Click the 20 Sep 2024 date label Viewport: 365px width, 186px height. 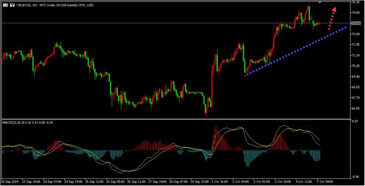(x=10, y=181)
